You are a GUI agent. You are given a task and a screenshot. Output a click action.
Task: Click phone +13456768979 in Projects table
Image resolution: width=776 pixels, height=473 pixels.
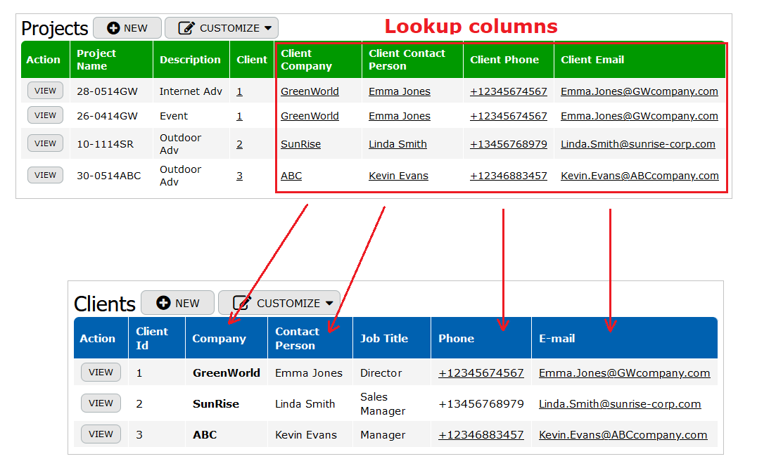509,144
